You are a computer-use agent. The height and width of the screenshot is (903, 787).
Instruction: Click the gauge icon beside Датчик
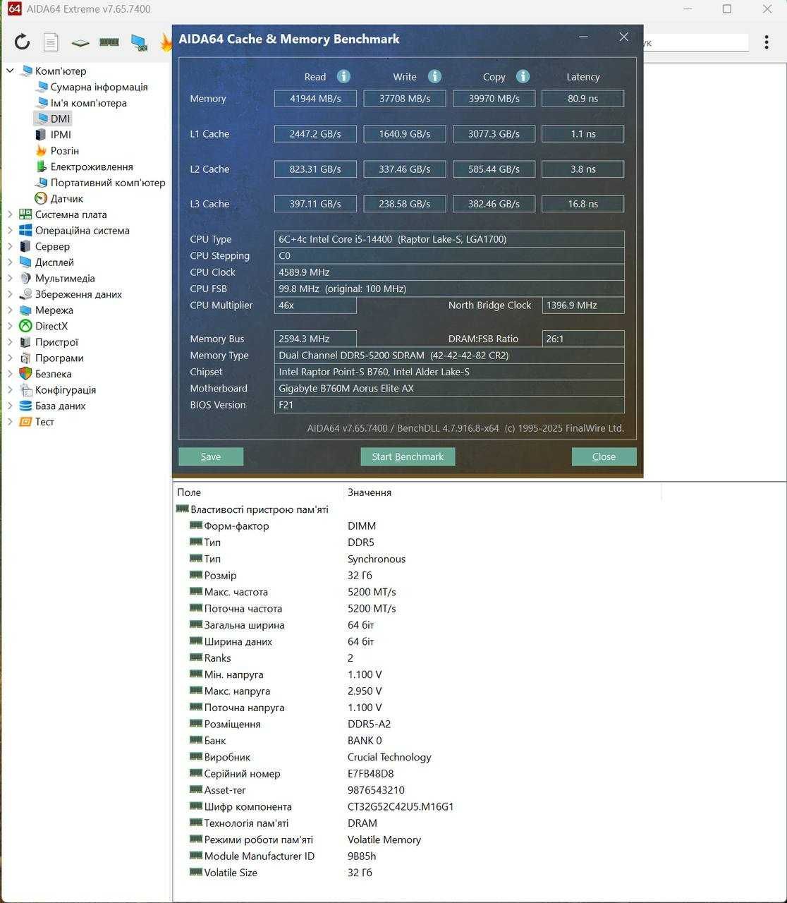point(41,198)
